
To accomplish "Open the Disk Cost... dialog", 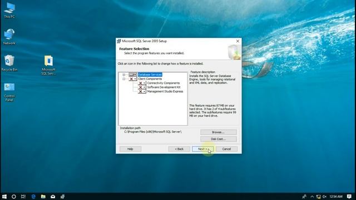I will tap(219, 139).
